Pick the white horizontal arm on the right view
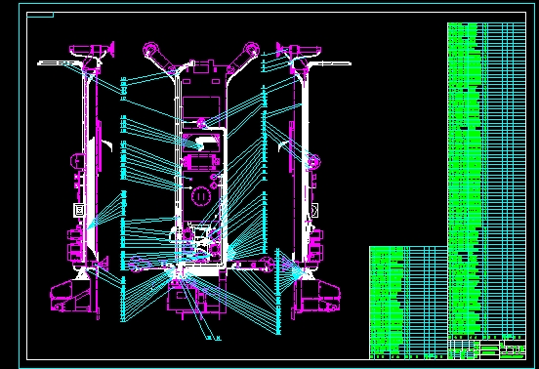The height and width of the screenshot is (369, 539). coord(329,63)
